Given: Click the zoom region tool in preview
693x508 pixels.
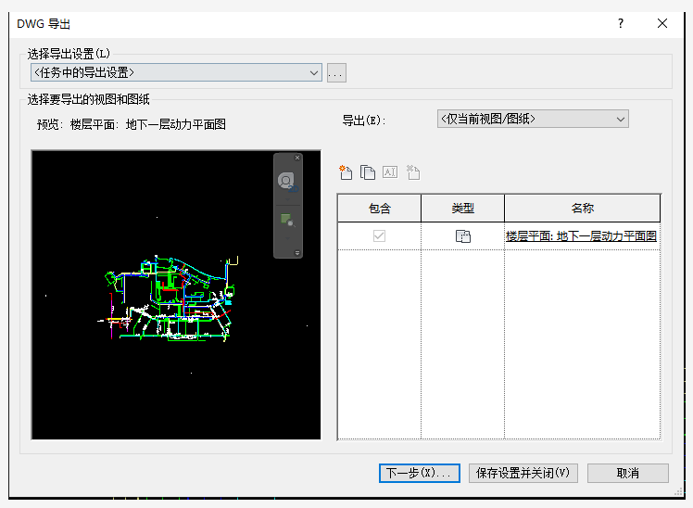Looking at the screenshot, I should [x=286, y=220].
